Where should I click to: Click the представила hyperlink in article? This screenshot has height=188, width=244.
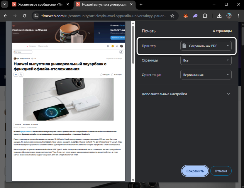[26, 131]
